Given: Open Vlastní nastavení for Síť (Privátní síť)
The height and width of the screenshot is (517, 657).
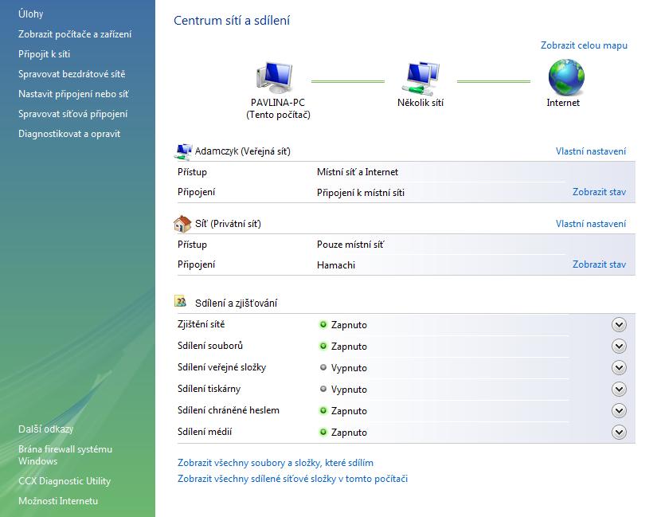Looking at the screenshot, I should click(x=591, y=224).
